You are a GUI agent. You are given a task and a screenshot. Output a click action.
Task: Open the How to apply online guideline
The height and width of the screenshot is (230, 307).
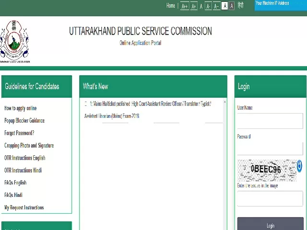tap(21, 108)
